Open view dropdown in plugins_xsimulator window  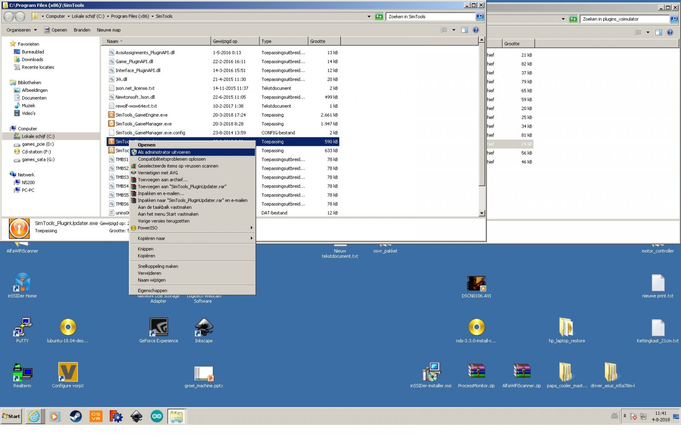648,32
